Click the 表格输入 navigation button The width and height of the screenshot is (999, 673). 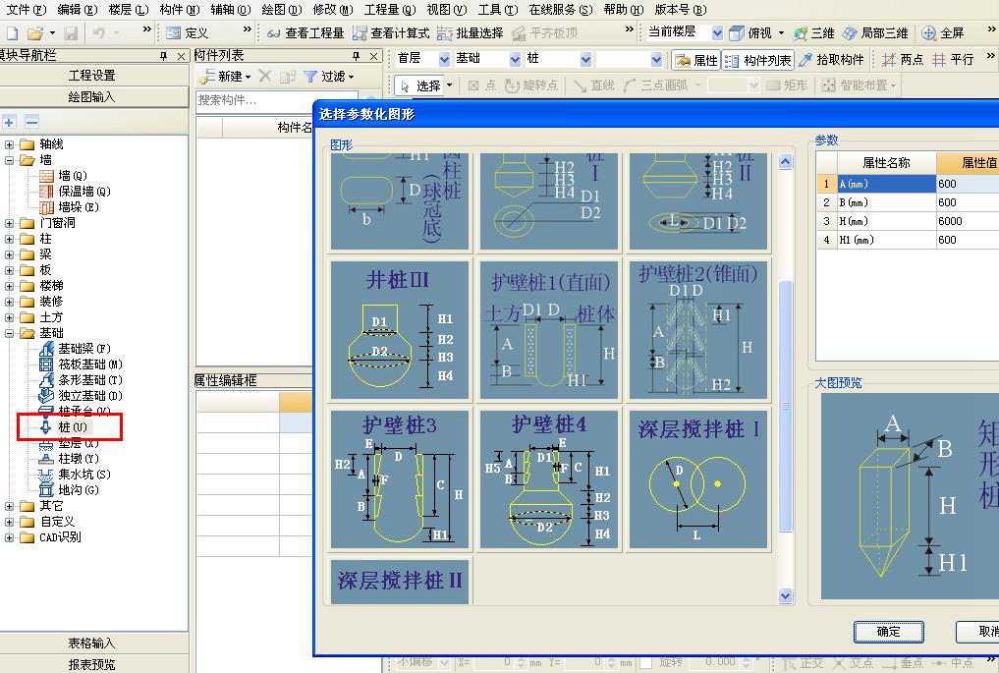[92, 644]
